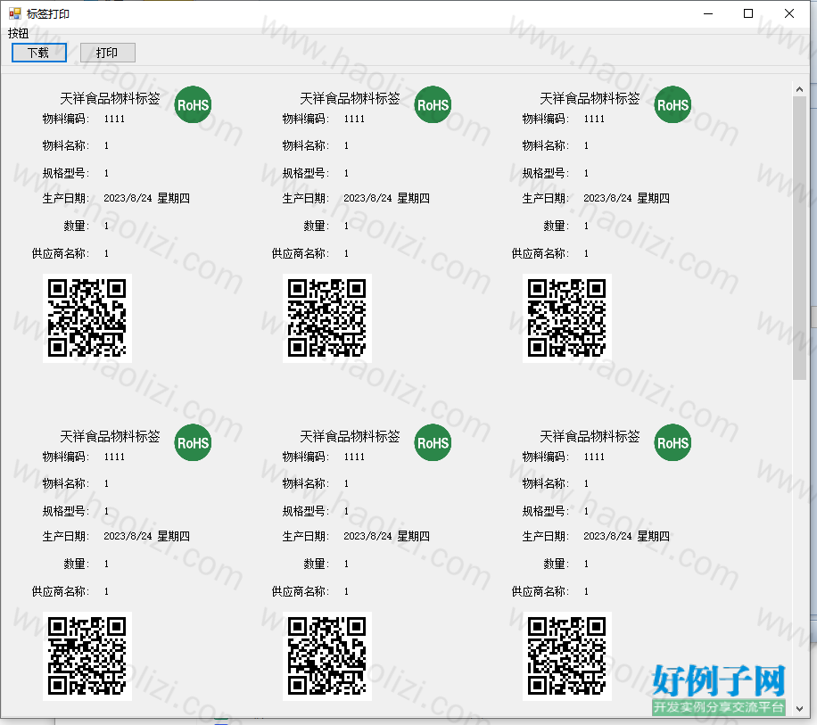This screenshot has width=817, height=725.
Task: Click the 下载 button
Action: click(x=39, y=53)
